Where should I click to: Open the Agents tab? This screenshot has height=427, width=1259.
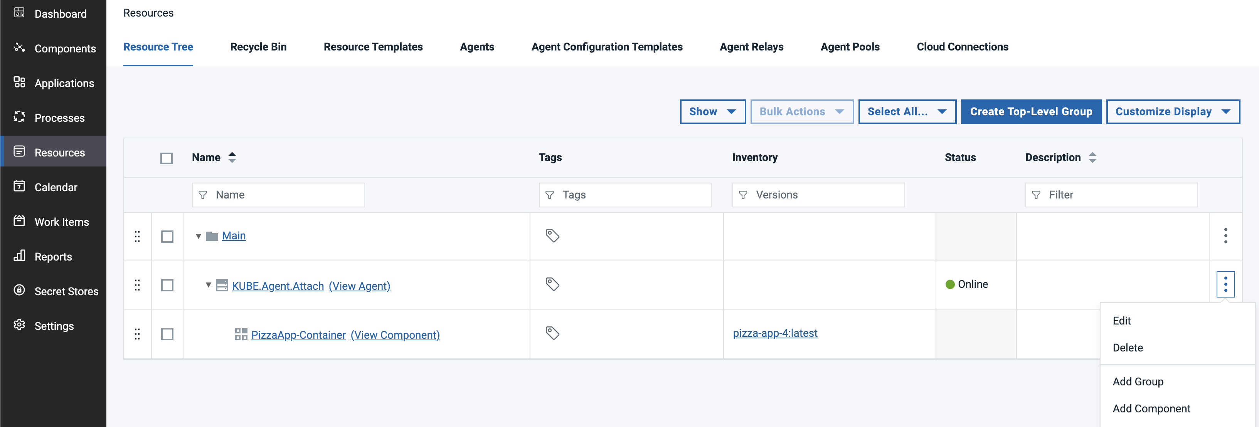coord(477,47)
